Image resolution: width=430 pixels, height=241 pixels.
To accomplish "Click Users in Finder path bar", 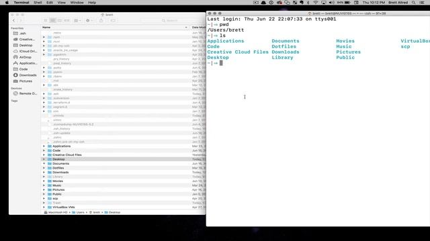I will [78, 212].
